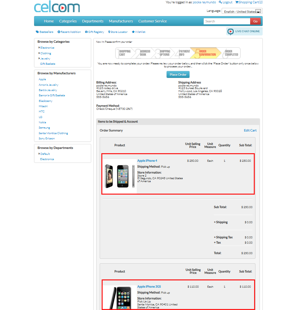The width and height of the screenshot is (302, 310).
Task: Click the pocks raymundo account link
Action: click(x=204, y=2)
